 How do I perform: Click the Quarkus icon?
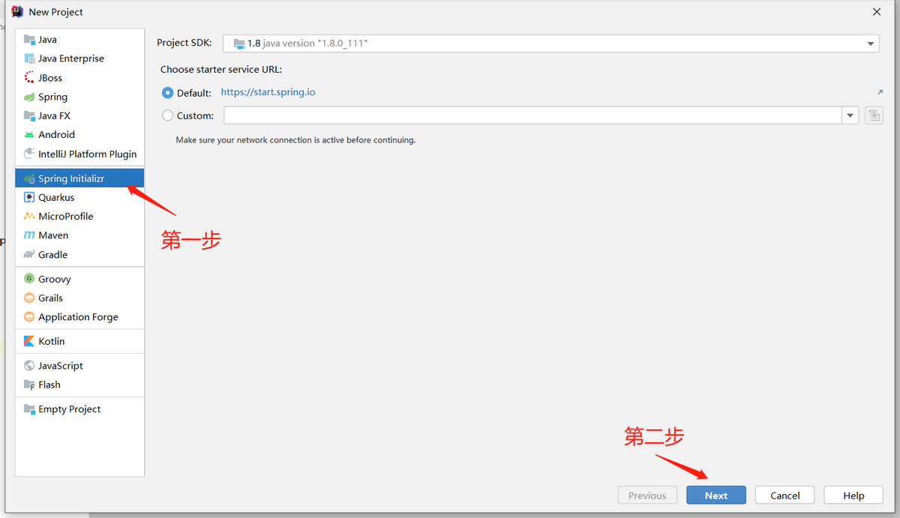click(29, 197)
